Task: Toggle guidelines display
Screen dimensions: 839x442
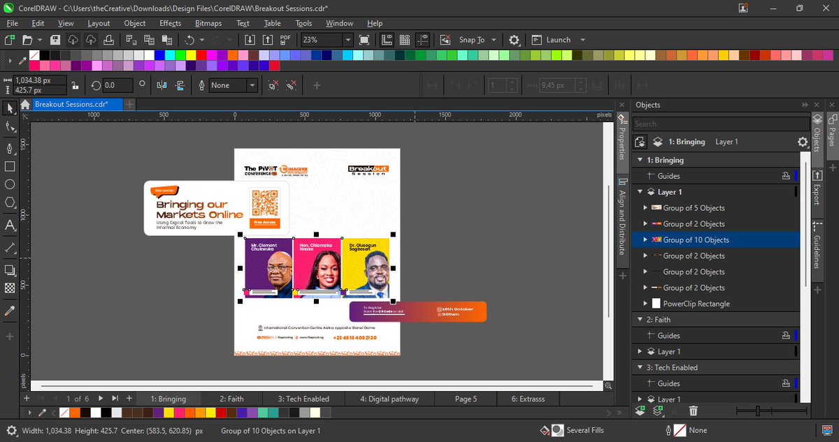Action: pos(422,40)
